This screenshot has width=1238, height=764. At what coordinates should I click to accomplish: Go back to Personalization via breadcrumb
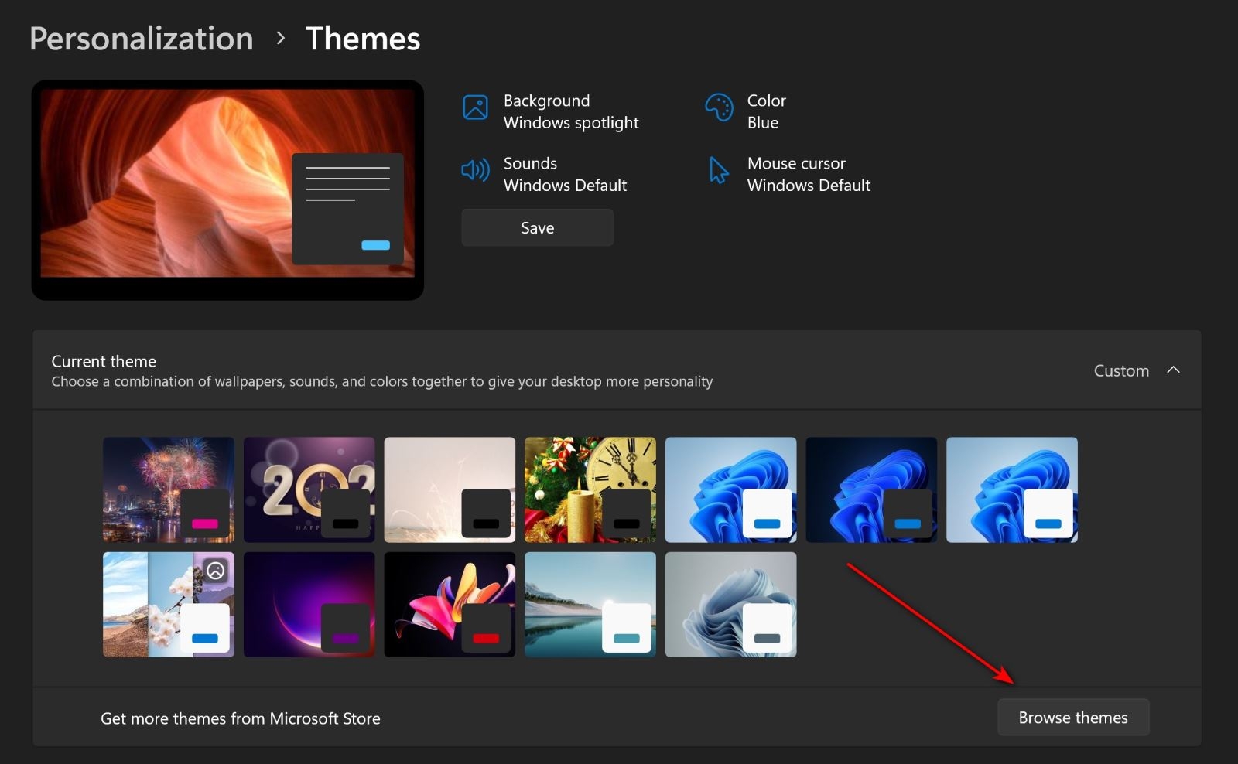pyautogui.click(x=141, y=38)
